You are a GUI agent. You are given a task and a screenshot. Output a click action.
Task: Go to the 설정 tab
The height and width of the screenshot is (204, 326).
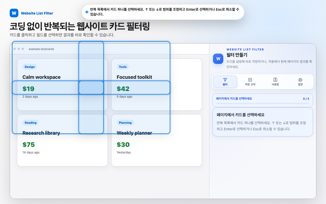(300, 82)
